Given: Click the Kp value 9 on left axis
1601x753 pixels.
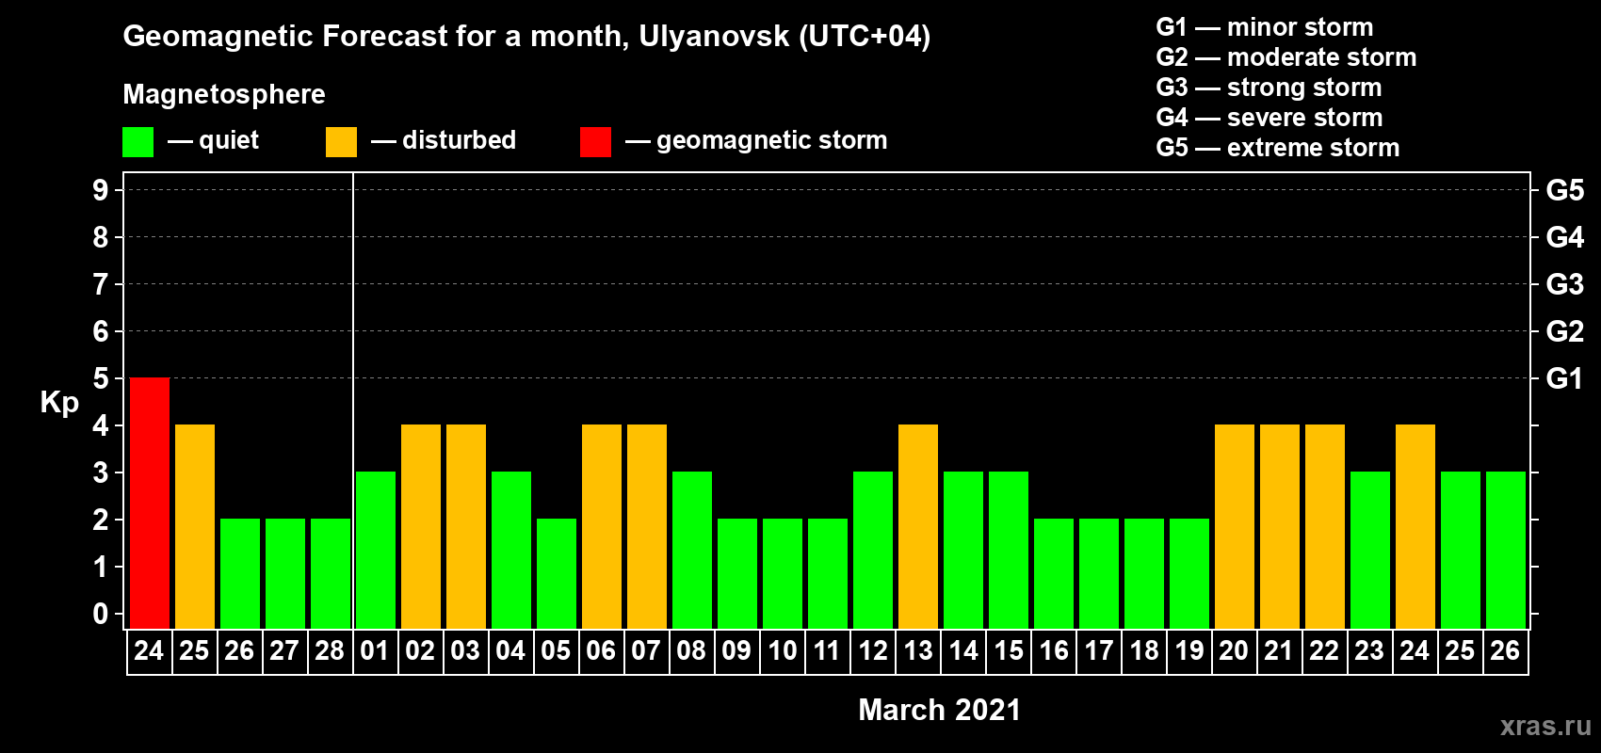Looking at the screenshot, I should (x=101, y=190).
